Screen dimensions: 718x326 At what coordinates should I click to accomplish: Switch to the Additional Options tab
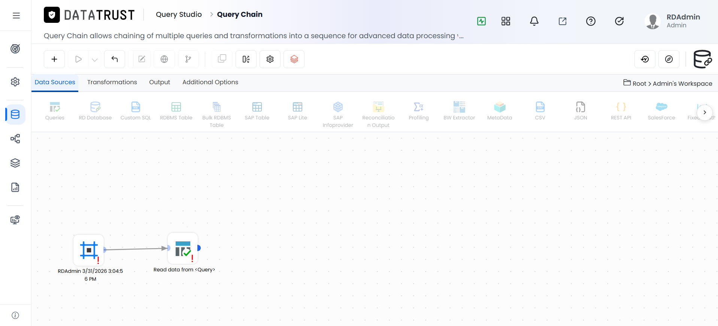(210, 82)
